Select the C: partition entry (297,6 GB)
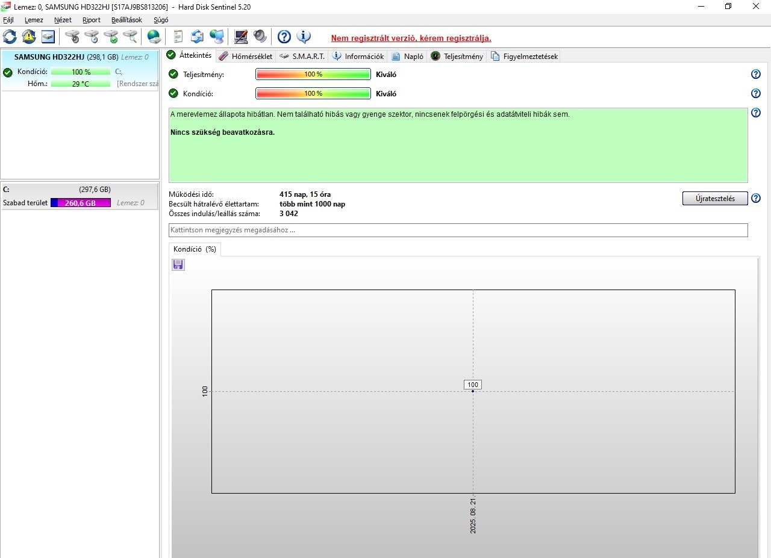 [x=80, y=196]
